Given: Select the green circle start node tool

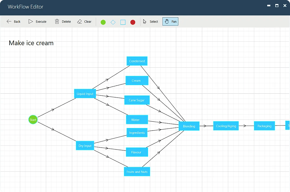Looking at the screenshot, I should coord(103,22).
